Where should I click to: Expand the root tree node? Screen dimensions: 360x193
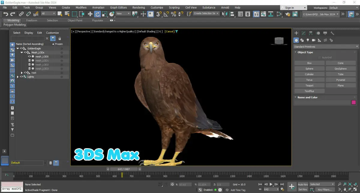pyautogui.click(x=22, y=73)
